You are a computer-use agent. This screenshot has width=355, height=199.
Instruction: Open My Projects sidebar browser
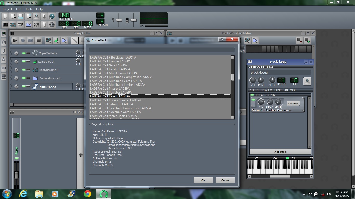[4, 42]
